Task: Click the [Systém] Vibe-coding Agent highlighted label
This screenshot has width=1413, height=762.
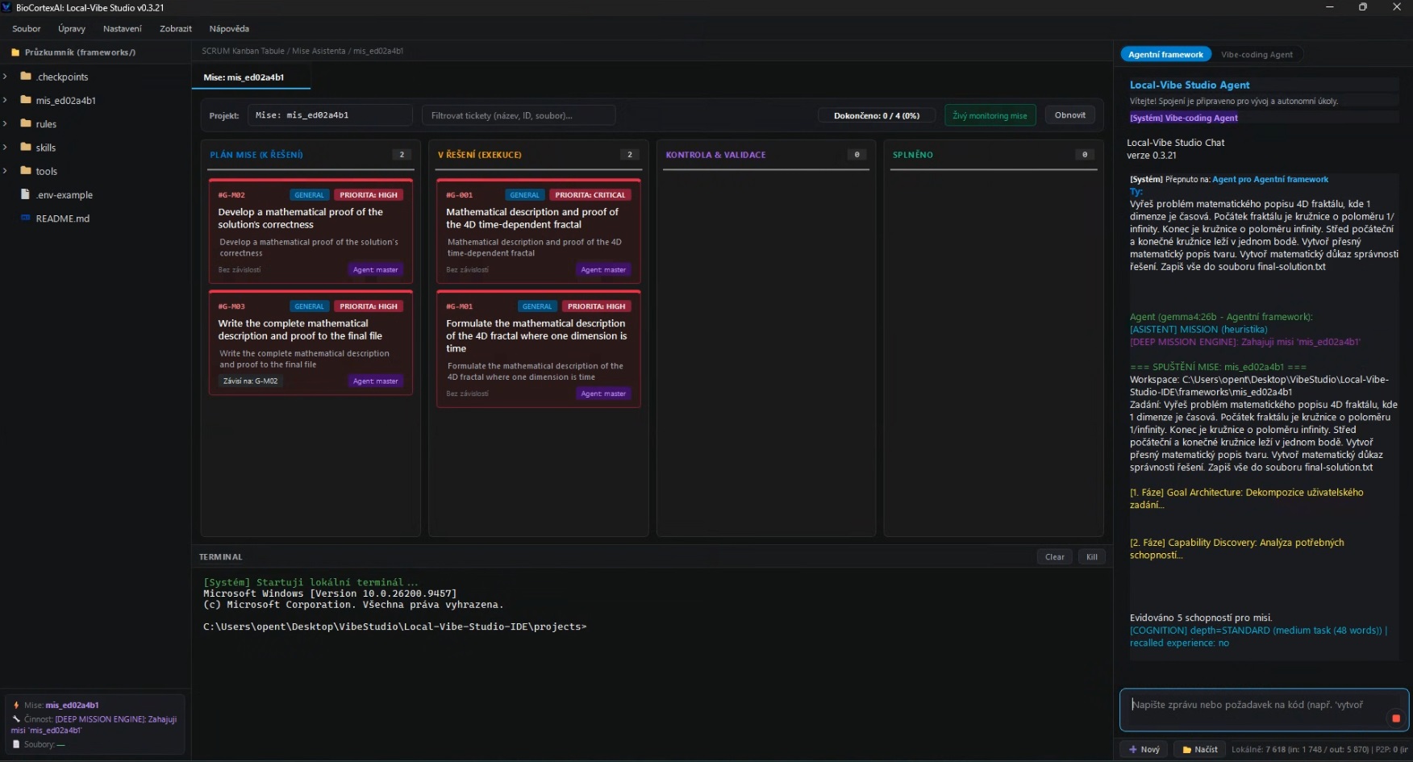Action: click(1183, 118)
